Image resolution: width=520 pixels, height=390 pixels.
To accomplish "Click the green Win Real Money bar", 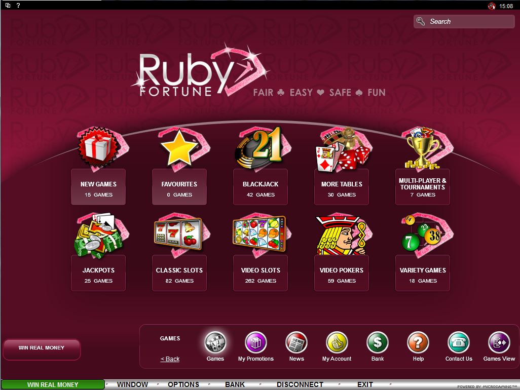I will tap(53, 384).
